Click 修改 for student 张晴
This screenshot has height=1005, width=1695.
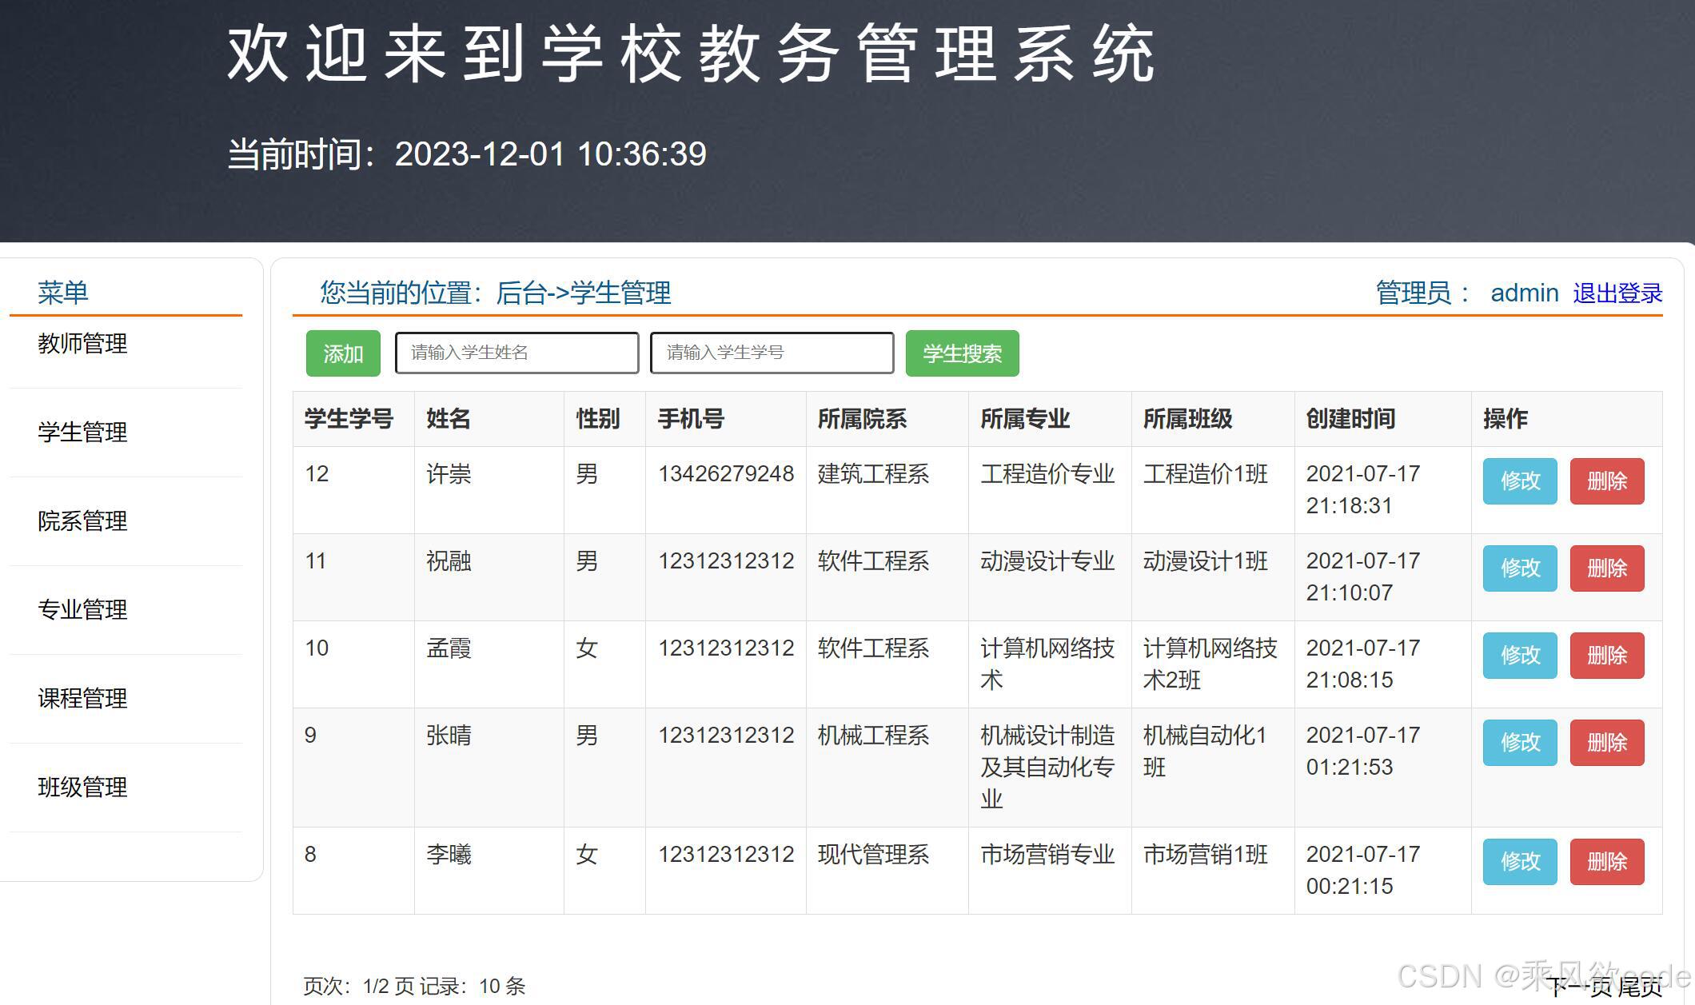(1519, 743)
